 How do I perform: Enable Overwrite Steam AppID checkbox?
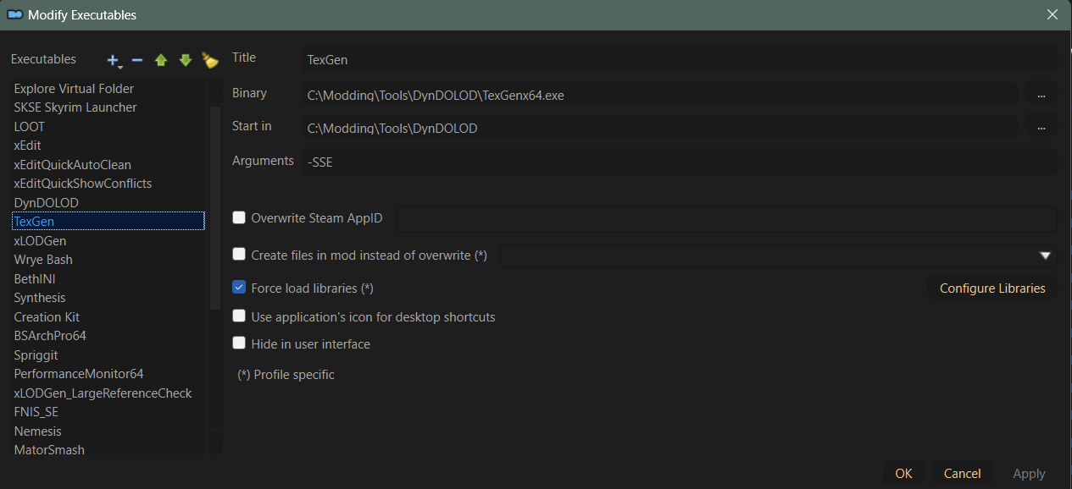[239, 218]
